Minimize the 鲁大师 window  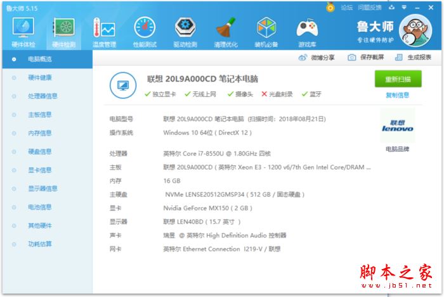coord(417,8)
